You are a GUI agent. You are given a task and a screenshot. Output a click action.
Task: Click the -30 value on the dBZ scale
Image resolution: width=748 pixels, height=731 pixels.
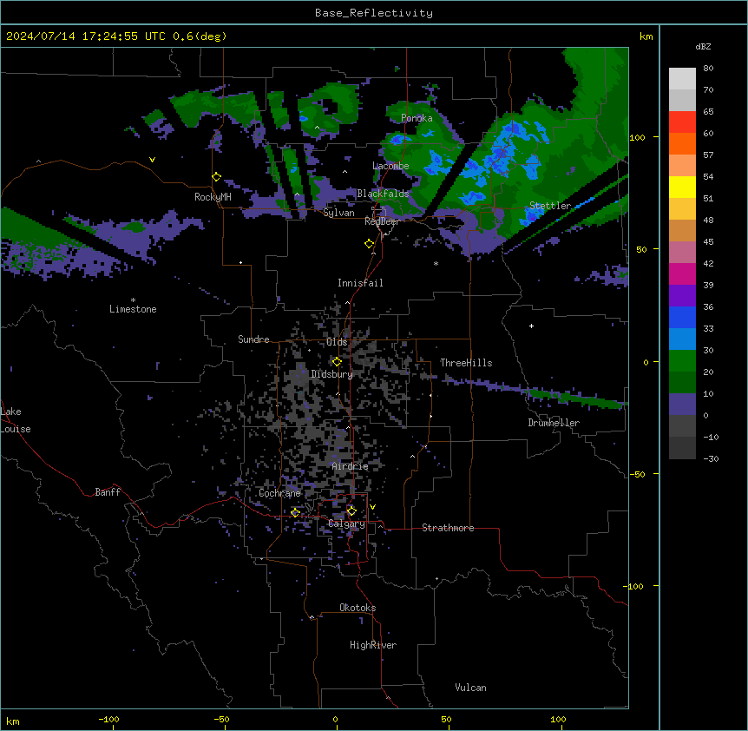(711, 459)
